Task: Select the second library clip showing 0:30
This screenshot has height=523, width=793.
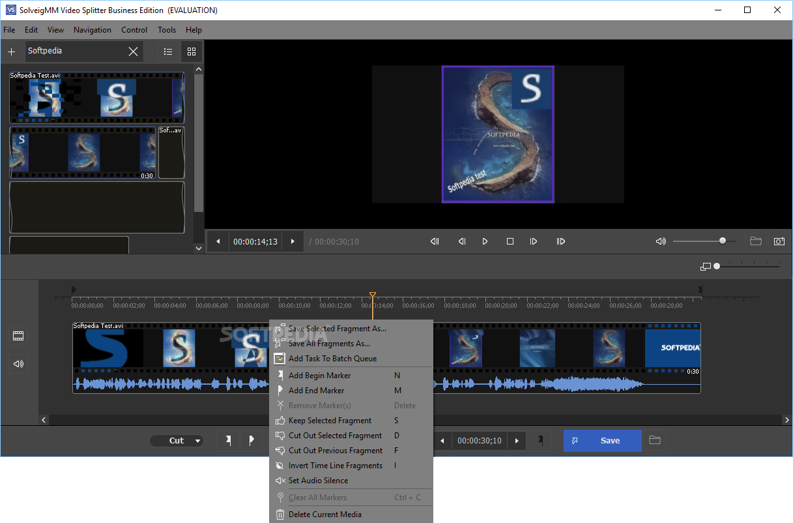Action: click(x=83, y=153)
